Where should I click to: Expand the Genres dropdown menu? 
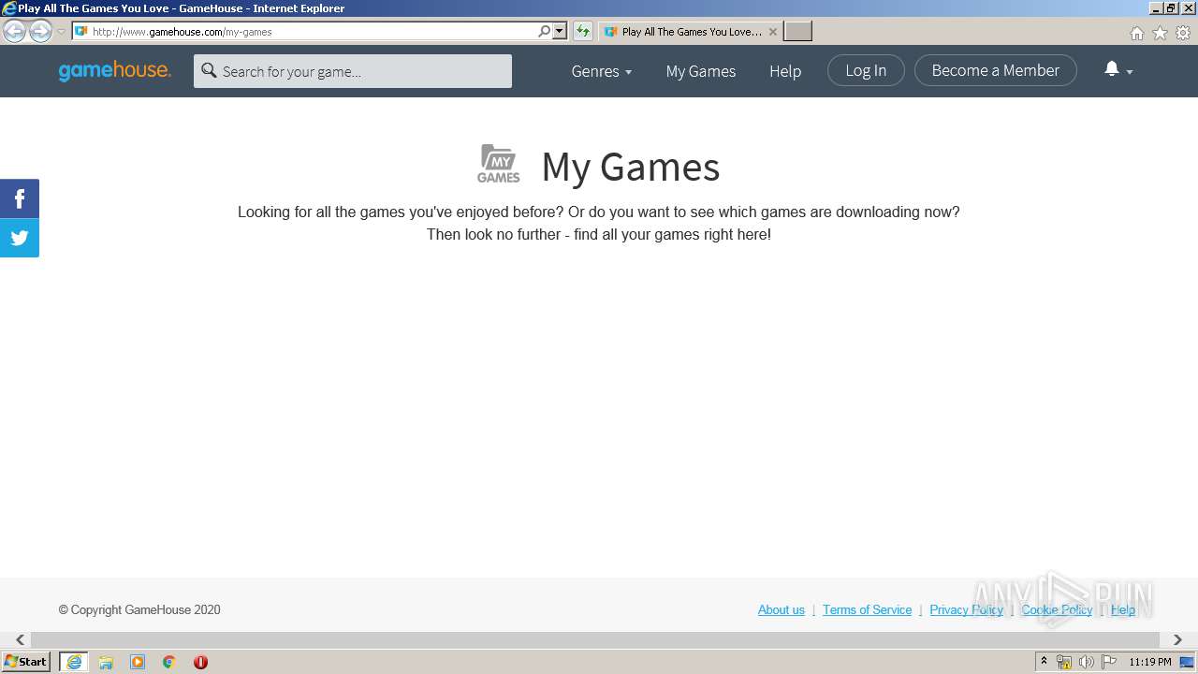click(x=601, y=71)
